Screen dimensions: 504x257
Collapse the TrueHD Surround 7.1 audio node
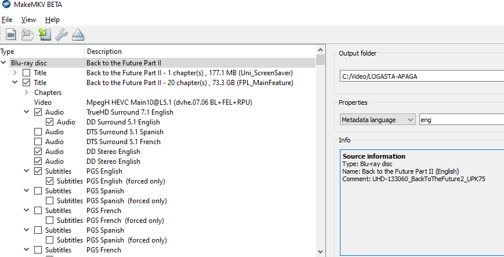(27, 112)
